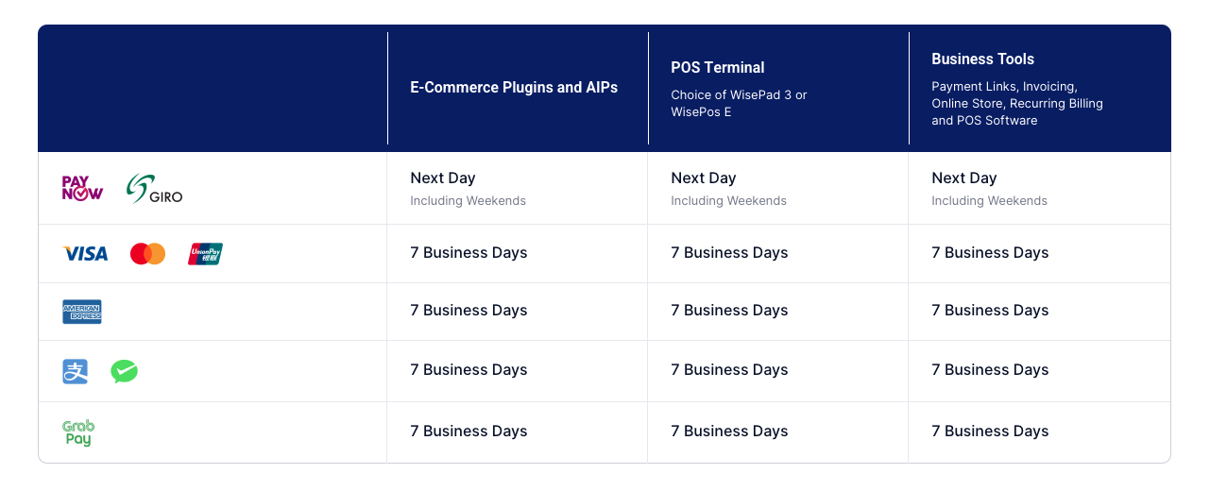Click GrabPay row E-Commerce 7 Business Days
Viewport: 1227px width, 491px height.
469,431
